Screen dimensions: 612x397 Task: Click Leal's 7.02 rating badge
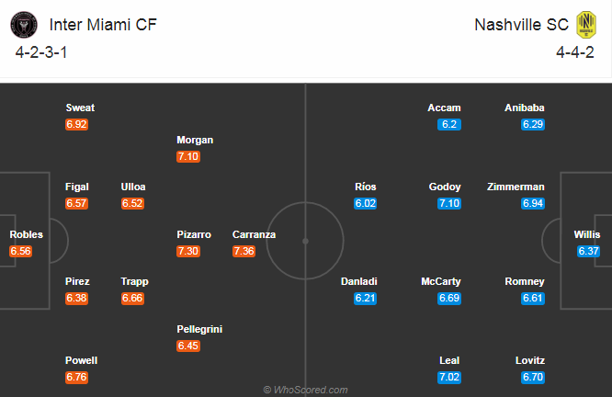[x=449, y=377]
